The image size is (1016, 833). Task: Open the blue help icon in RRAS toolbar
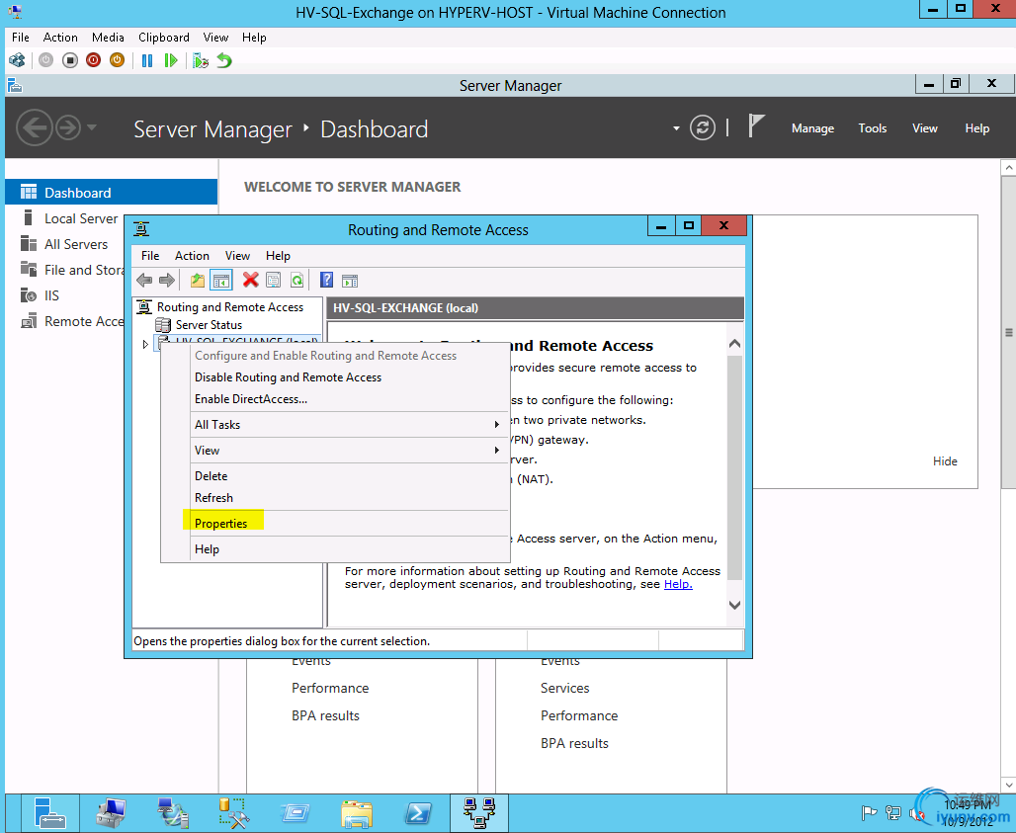[x=326, y=280]
